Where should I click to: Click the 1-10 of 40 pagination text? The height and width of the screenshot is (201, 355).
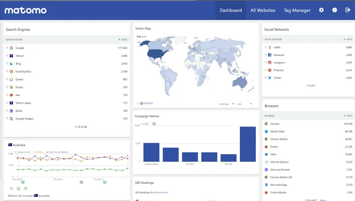[x=81, y=127]
